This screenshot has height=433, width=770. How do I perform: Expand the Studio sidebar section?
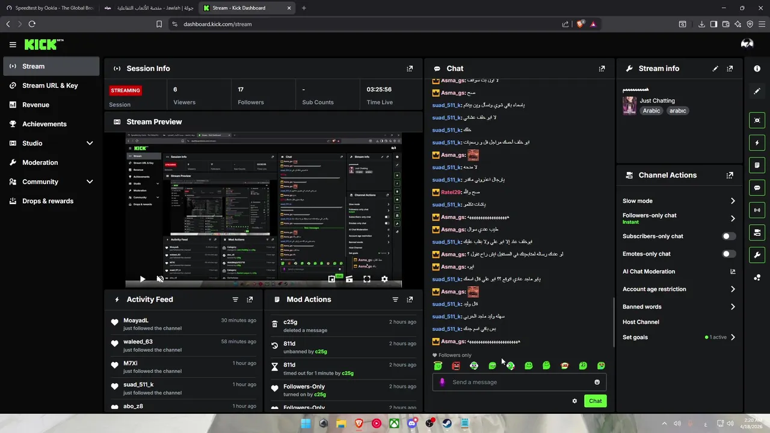(x=90, y=143)
